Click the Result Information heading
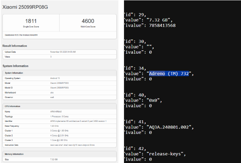 (15, 46)
